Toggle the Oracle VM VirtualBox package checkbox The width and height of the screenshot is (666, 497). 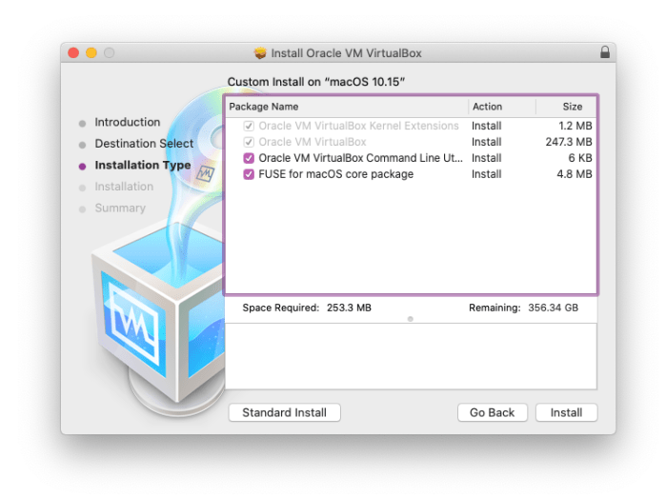pos(249,142)
